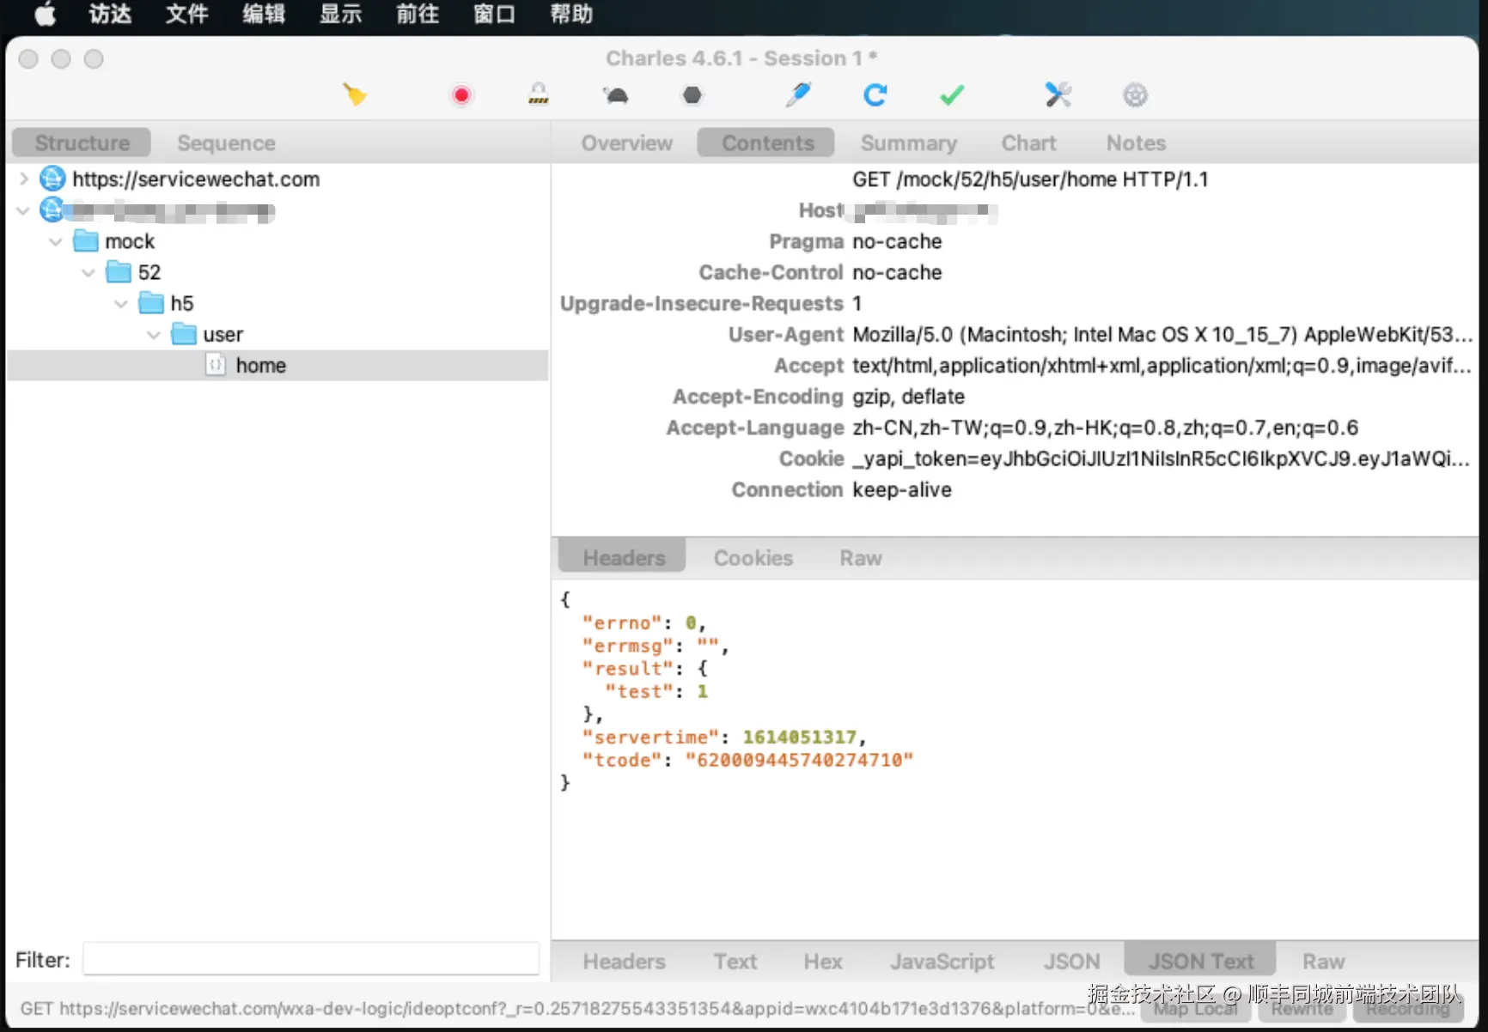
Task: Click the home JSON file icon
Action: [x=216, y=365]
